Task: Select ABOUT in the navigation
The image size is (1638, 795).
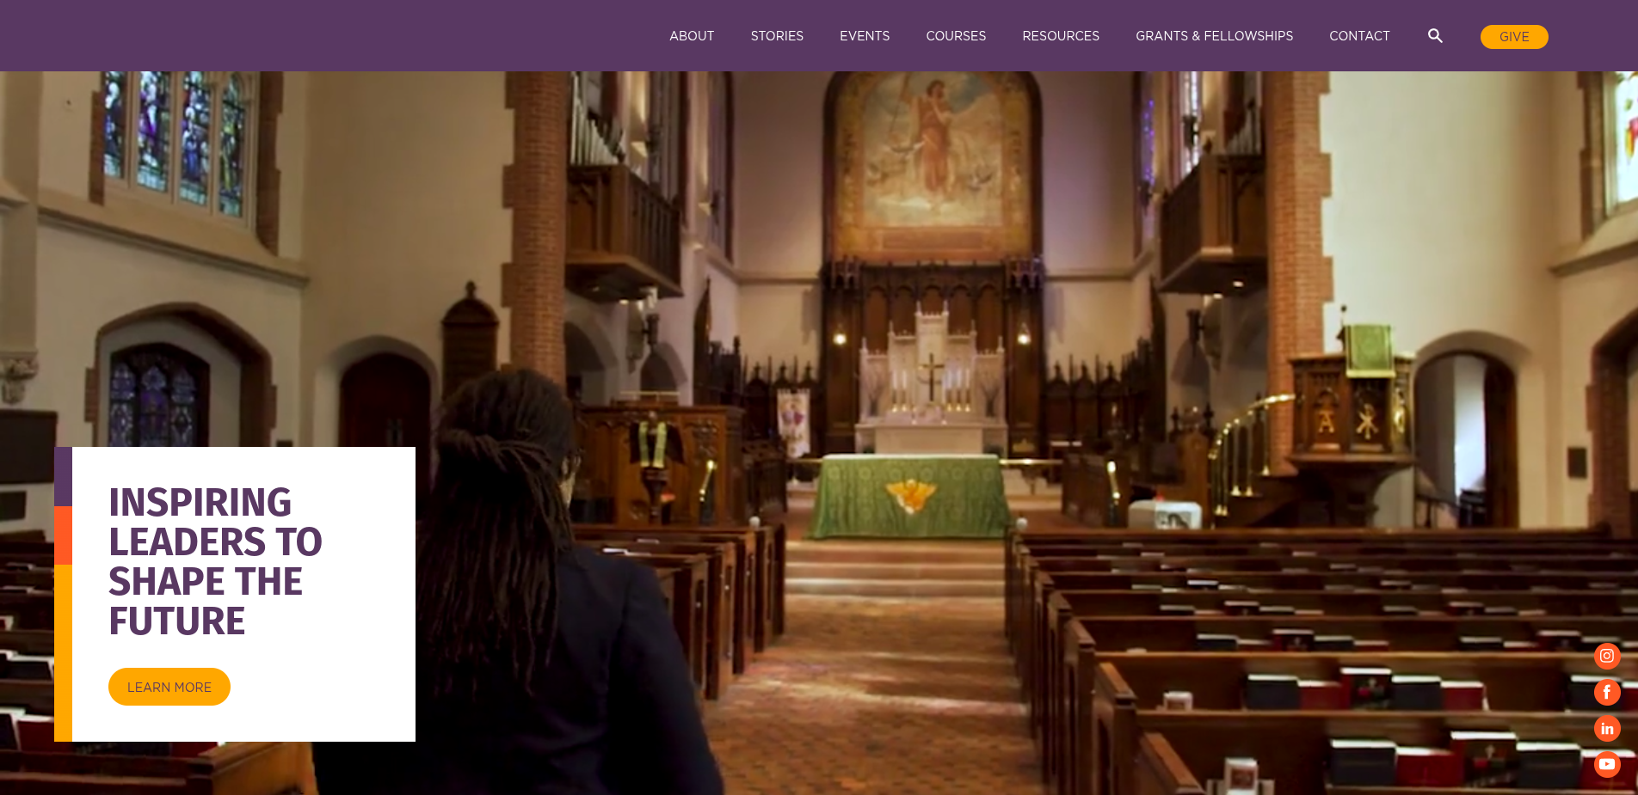Action: click(x=691, y=35)
